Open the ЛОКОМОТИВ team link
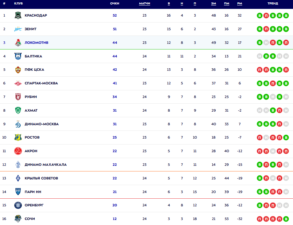 [36, 43]
